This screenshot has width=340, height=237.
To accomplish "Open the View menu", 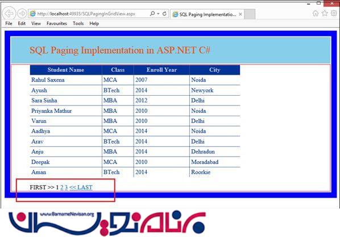I will coord(36,23).
